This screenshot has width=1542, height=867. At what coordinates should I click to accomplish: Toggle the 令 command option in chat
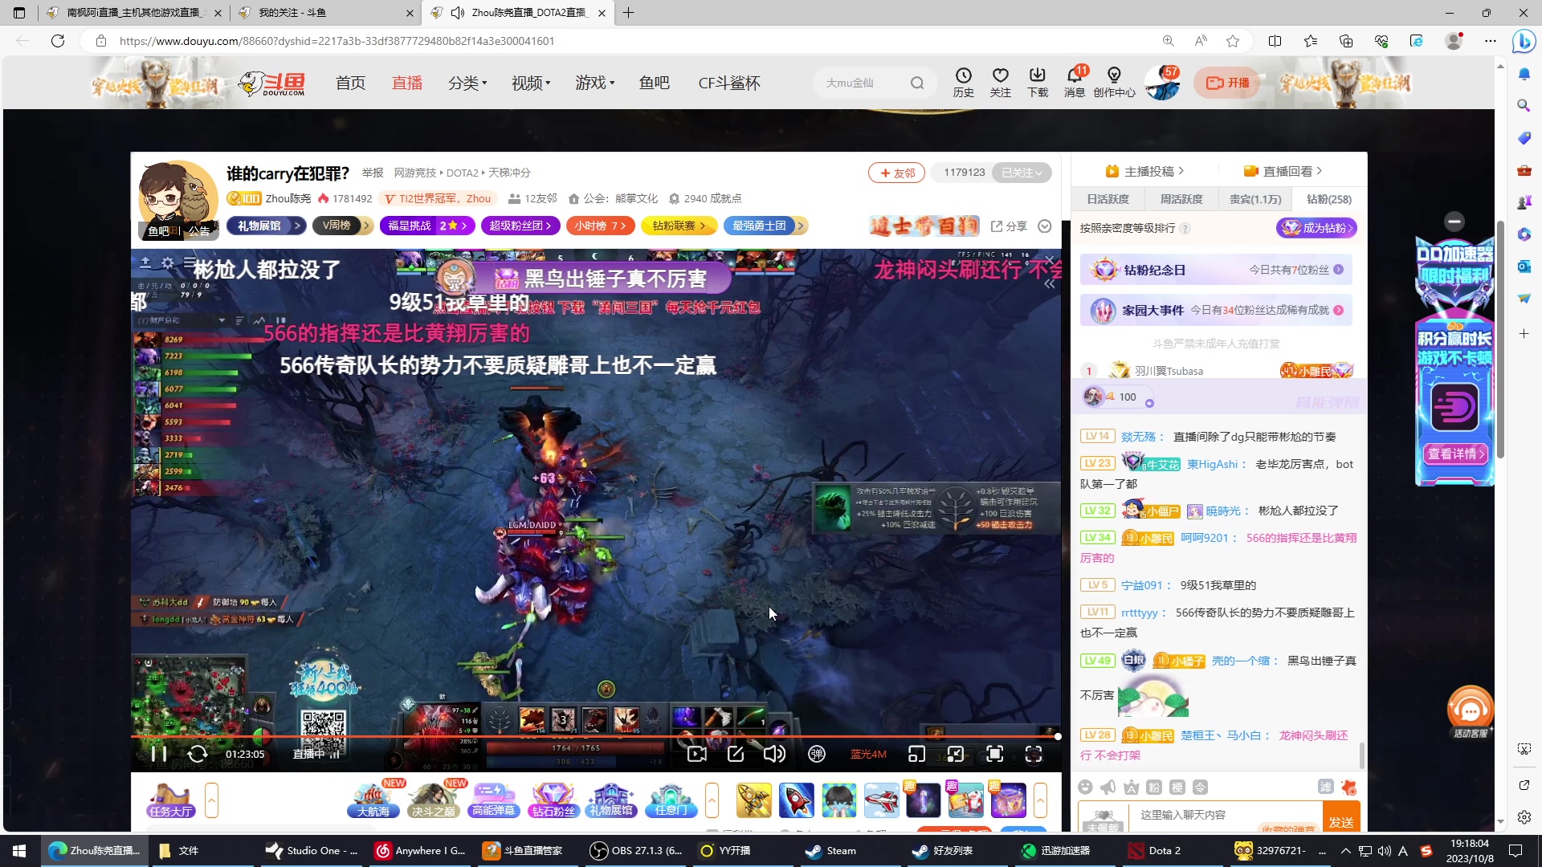[1200, 787]
